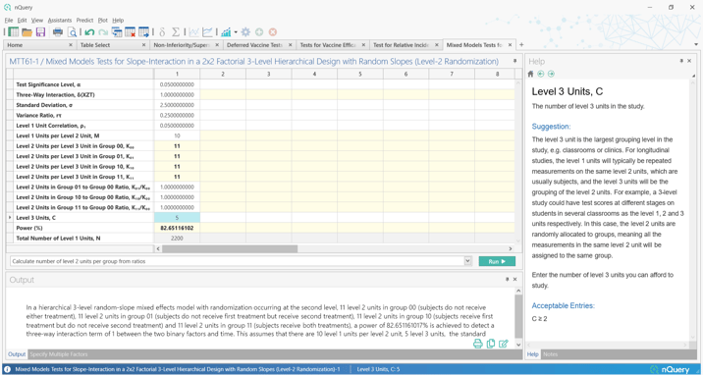The image size is (703, 375).
Task: Open the calculation option dropdown
Action: (468, 261)
